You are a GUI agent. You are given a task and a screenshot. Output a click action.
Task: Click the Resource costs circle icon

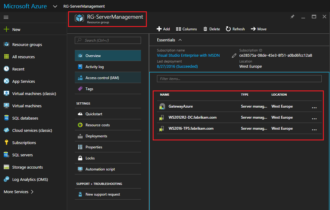tap(80, 125)
